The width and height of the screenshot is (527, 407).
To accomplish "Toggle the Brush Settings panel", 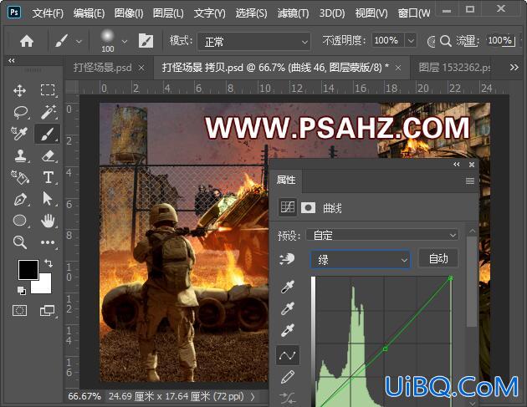I will click(146, 41).
